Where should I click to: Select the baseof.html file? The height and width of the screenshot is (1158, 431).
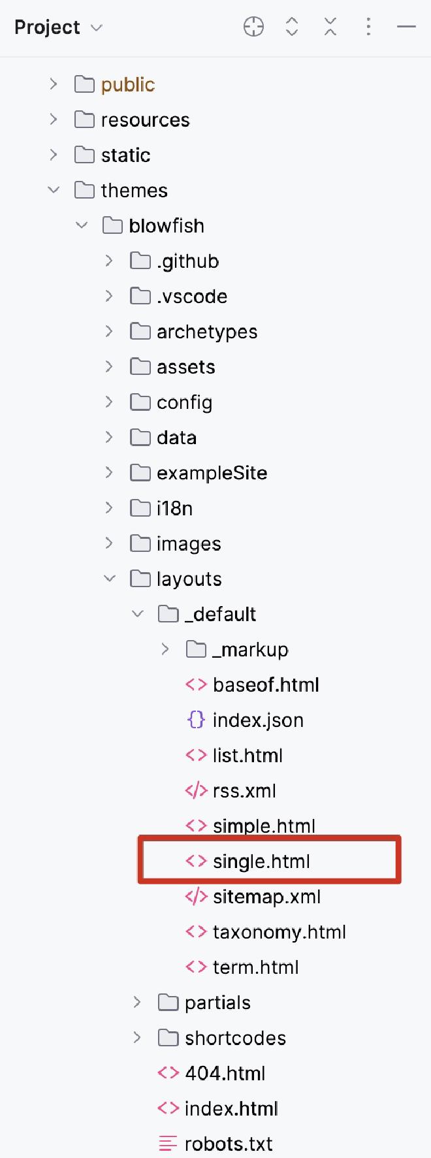[266, 684]
